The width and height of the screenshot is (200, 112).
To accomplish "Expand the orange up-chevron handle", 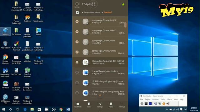I will coord(100,95).
